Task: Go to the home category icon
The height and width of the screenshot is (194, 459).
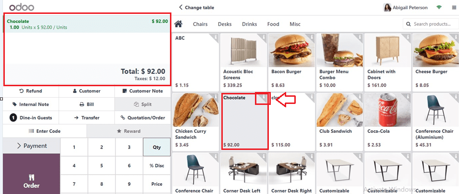Action: click(x=178, y=24)
